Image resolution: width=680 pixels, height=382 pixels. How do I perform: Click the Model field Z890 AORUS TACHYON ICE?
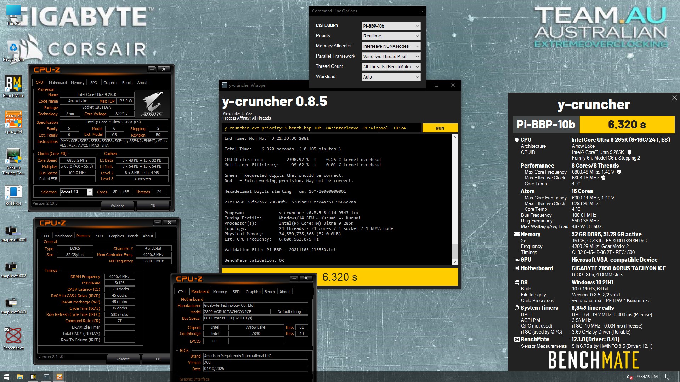click(x=237, y=312)
